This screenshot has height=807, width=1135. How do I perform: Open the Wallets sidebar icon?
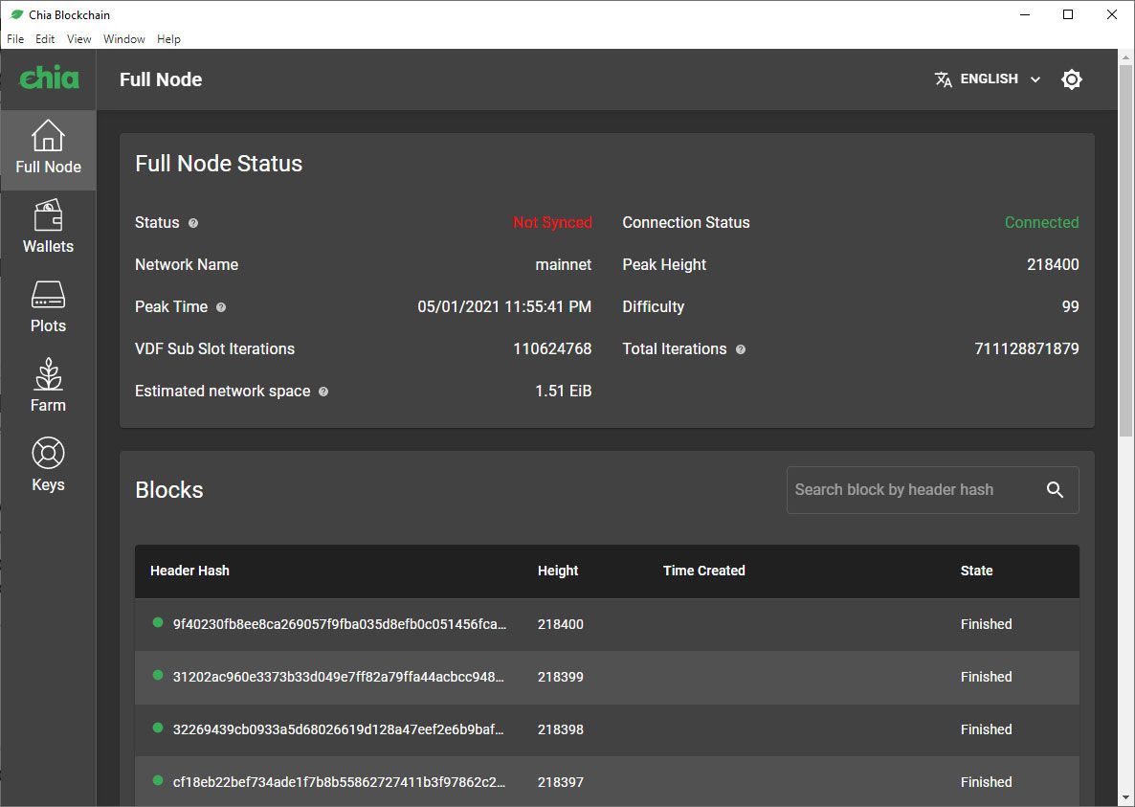[48, 215]
